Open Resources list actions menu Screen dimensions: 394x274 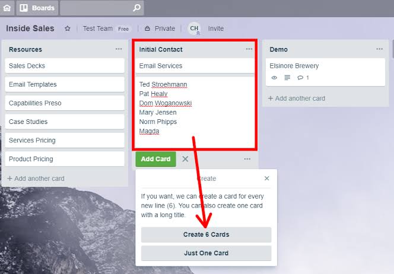tap(119, 49)
